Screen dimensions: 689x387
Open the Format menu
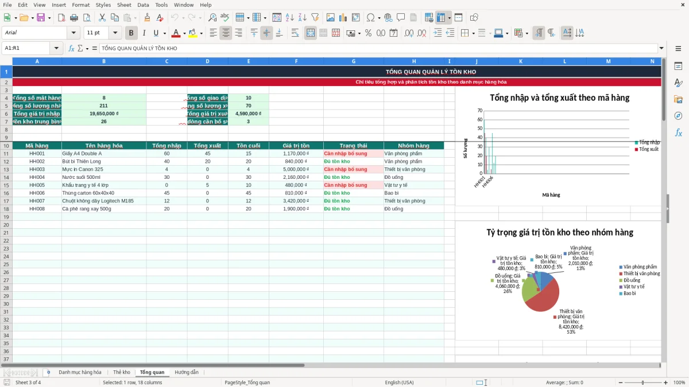(80, 5)
